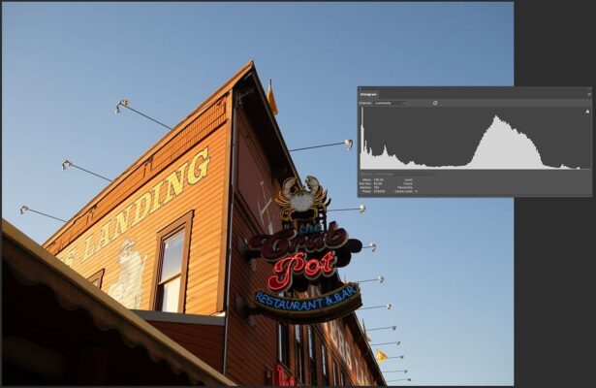Click the cached data warning triangle
The width and height of the screenshot is (596, 388).
click(x=587, y=112)
